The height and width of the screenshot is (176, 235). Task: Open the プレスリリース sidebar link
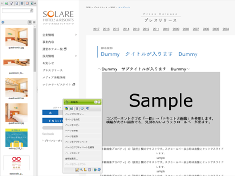pyautogui.click(x=53, y=70)
